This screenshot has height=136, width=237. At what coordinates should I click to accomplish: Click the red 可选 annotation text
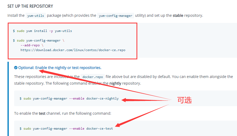click(x=184, y=100)
